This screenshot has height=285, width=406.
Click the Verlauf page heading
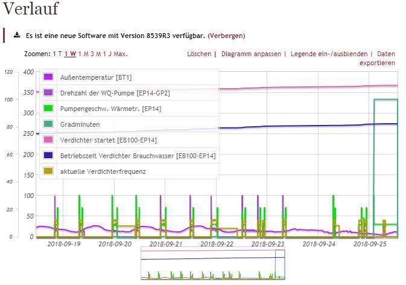click(x=31, y=8)
